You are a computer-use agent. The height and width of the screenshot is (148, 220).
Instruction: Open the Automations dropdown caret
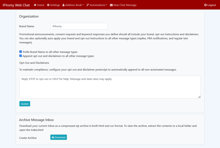click(x=106, y=5)
